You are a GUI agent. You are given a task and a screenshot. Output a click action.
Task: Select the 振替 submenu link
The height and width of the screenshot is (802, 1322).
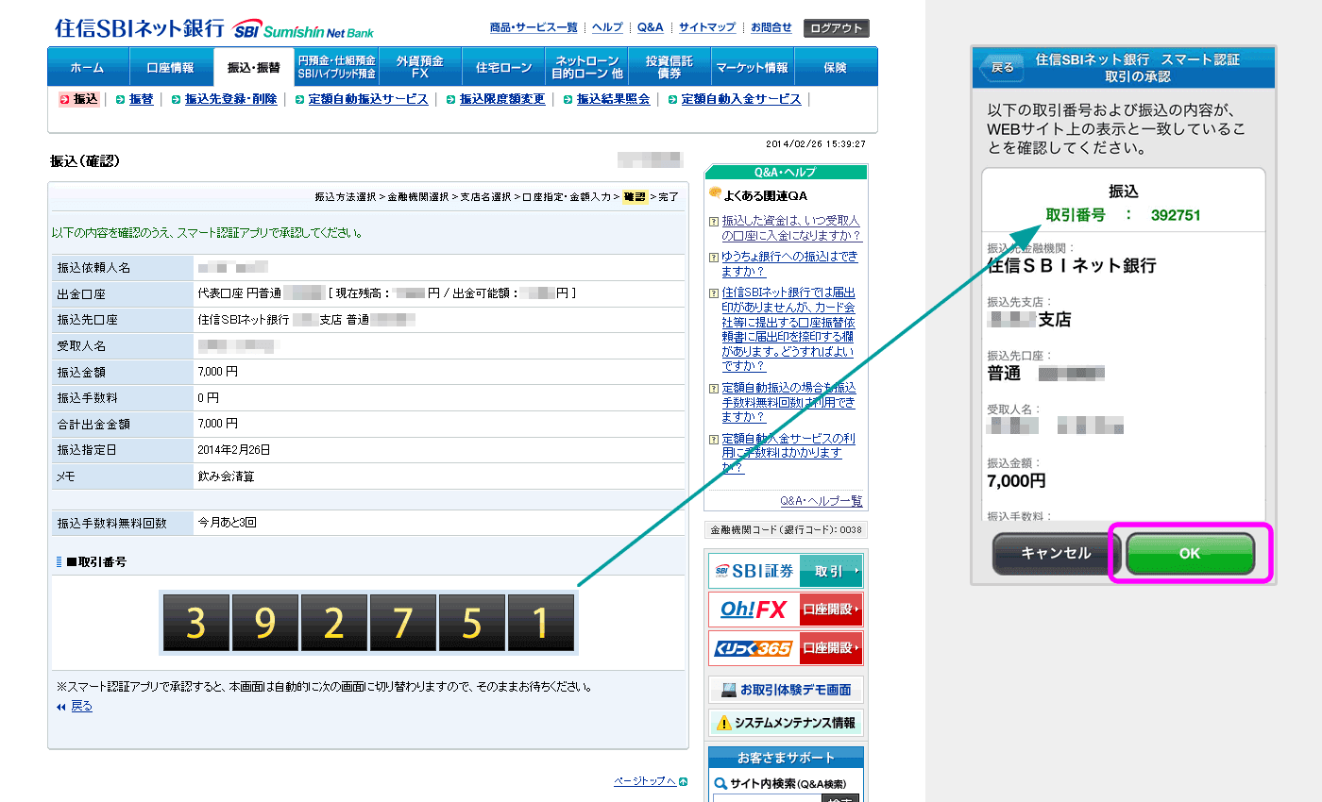(141, 99)
